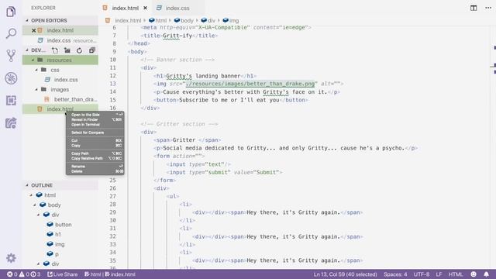
Task: Choose Copy in context menu
Action: click(95, 146)
